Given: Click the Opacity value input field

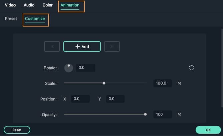Looking at the screenshot, I should point(163,114).
